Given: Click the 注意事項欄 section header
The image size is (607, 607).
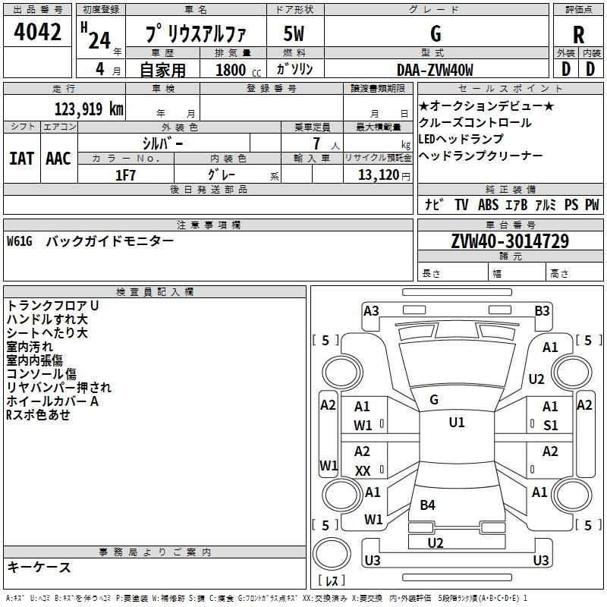Looking at the screenshot, I should 208,225.
